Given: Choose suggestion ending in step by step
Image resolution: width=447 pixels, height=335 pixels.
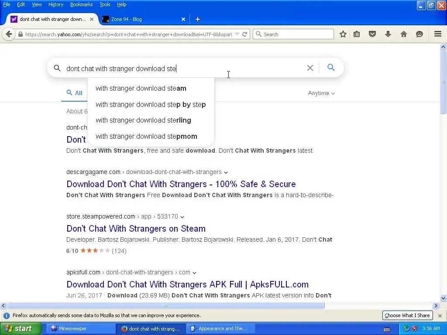Looking at the screenshot, I should coord(151,105).
